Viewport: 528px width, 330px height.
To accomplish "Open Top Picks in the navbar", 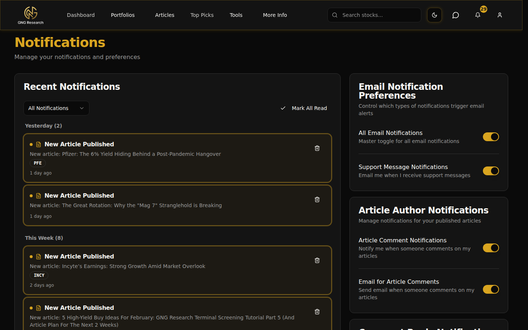I will (202, 15).
